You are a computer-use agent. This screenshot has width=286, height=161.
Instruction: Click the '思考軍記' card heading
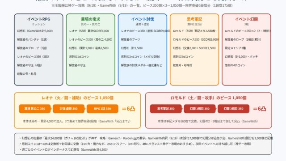194,19
